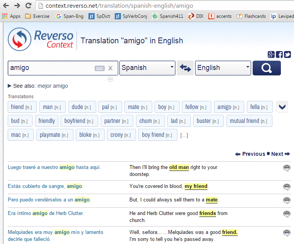Select the 'partner [n.]' translation
This screenshot has width=294, height=244.
click(117, 121)
